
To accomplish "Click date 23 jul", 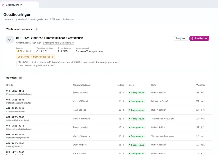I will [x=201, y=127].
